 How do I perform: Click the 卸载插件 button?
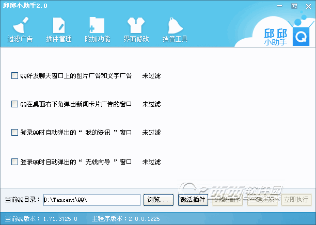228,200
